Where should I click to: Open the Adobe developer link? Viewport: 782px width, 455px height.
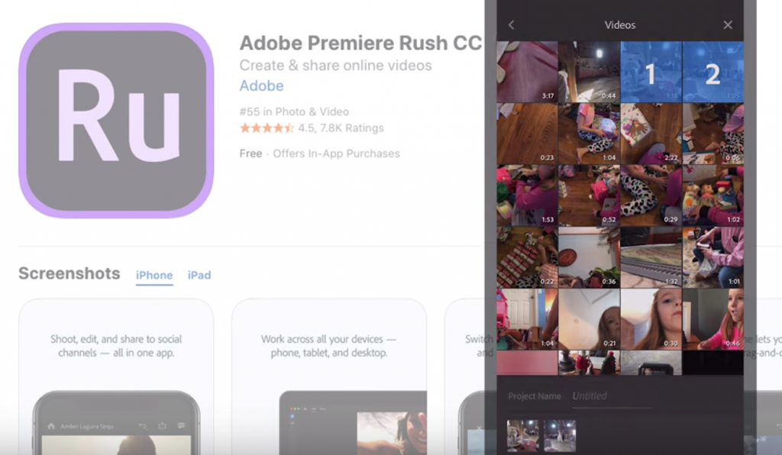261,86
